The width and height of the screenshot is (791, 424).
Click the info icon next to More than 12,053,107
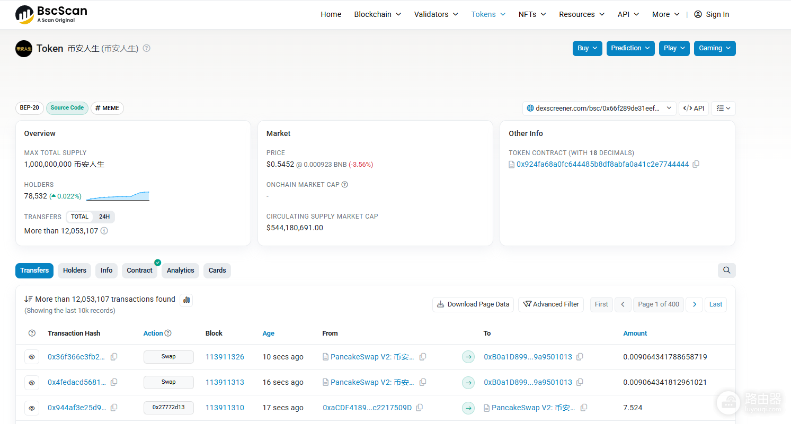pos(104,231)
